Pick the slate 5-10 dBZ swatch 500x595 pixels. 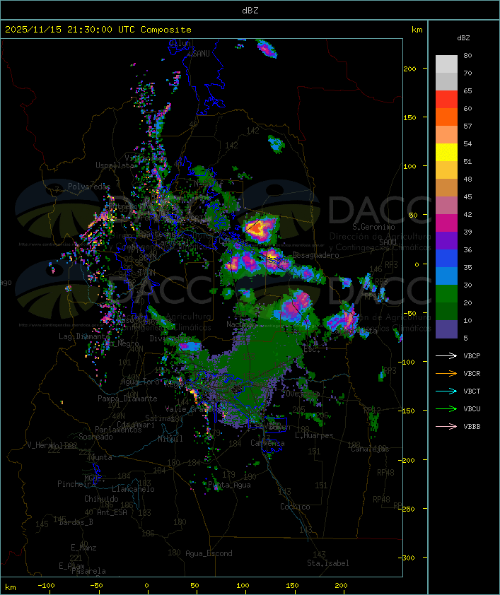446,329
